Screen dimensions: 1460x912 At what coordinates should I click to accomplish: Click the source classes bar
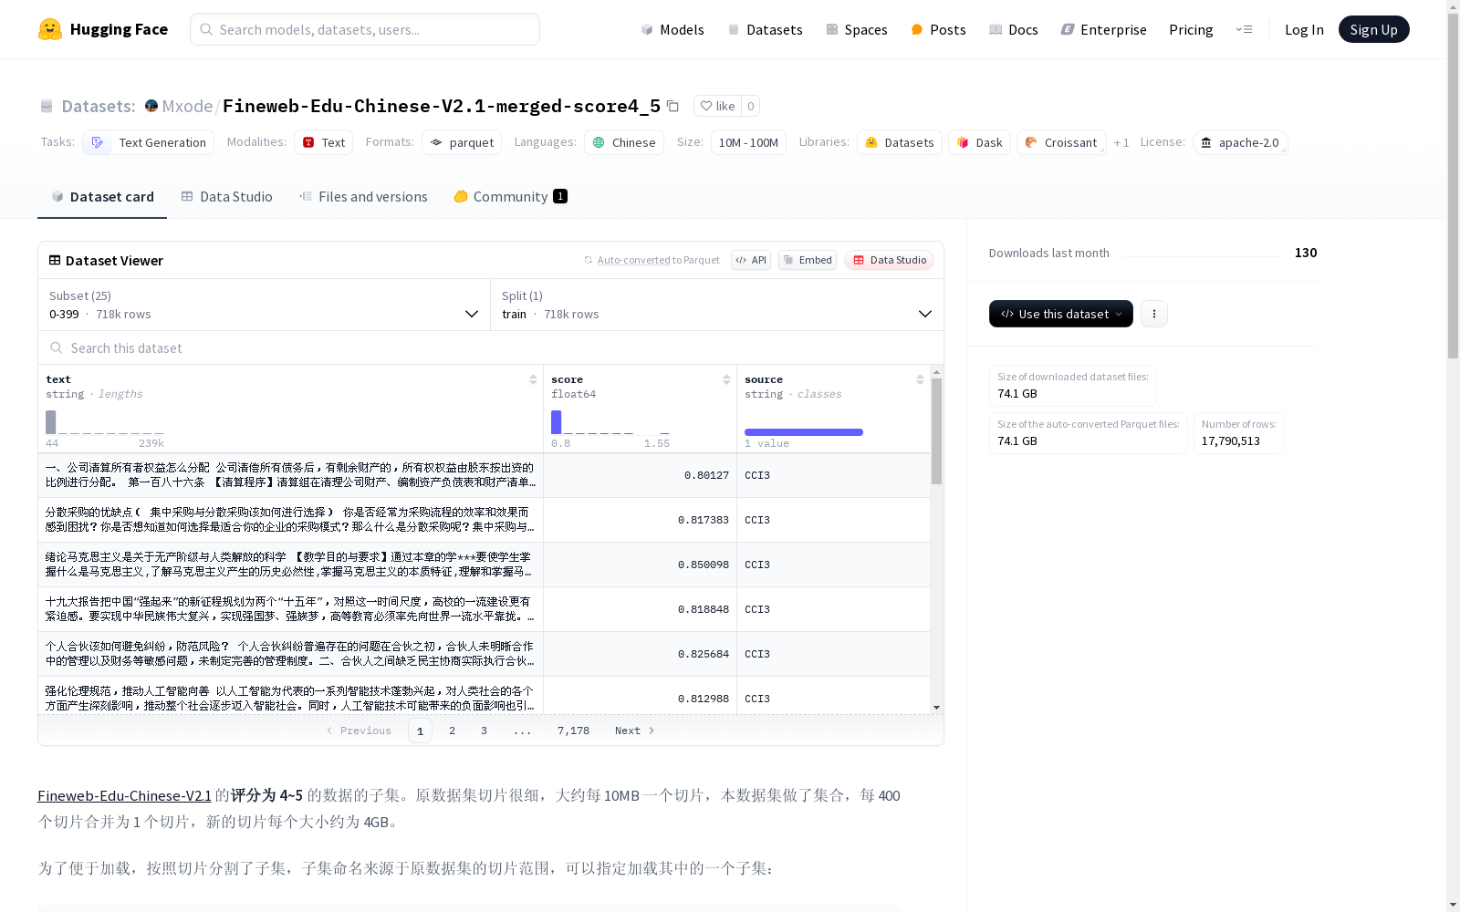[x=804, y=432]
